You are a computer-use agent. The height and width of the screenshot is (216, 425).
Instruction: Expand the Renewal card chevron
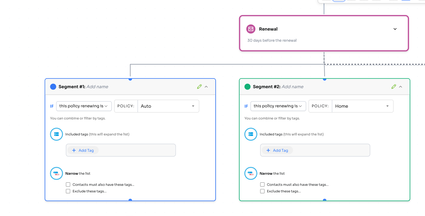pos(395,29)
